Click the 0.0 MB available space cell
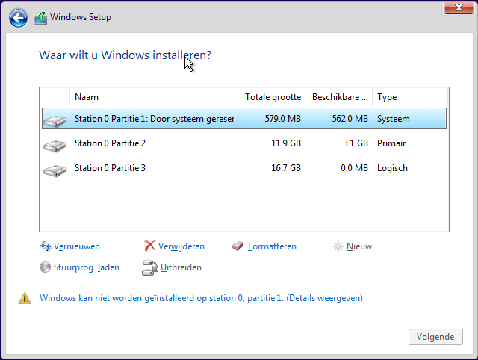The height and width of the screenshot is (360, 478). [354, 168]
